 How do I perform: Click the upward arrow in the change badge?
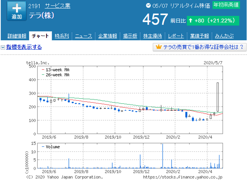190,21
